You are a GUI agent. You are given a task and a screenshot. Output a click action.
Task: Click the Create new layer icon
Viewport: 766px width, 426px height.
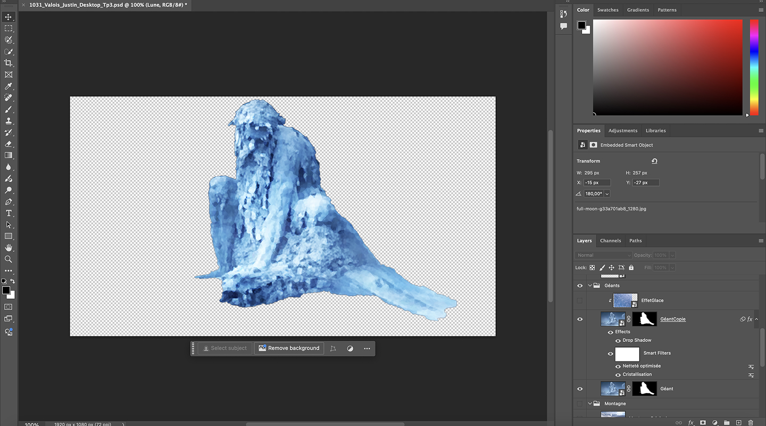pyautogui.click(x=738, y=422)
